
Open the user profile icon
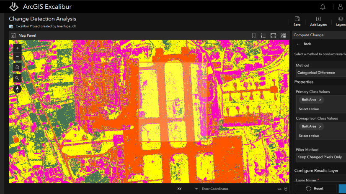340,7
